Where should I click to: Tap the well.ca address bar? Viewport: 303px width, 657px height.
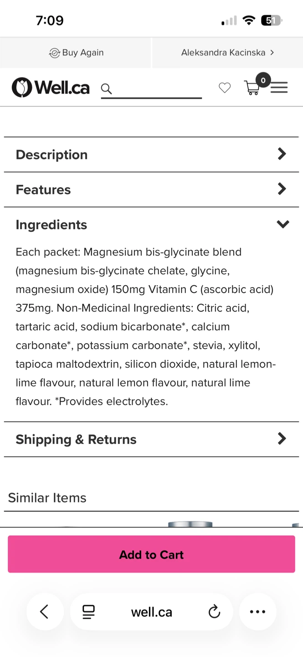coord(151,612)
